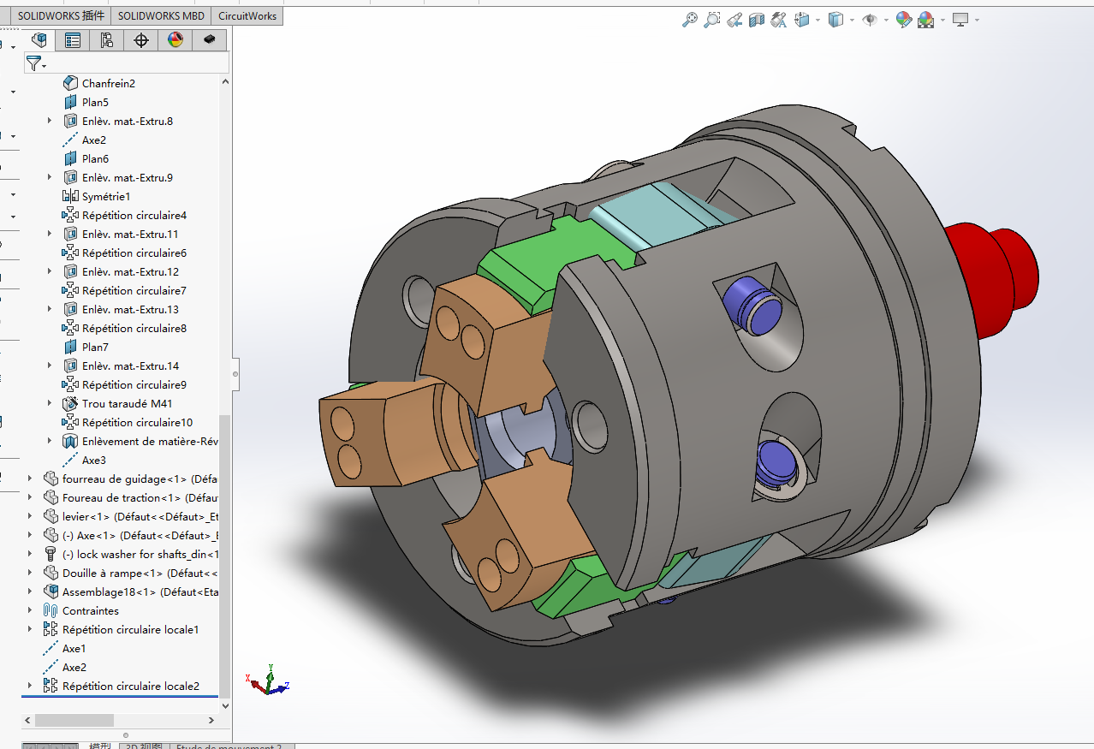The width and height of the screenshot is (1094, 749).
Task: Expand Enlèv. mat.-Extru.9 feature
Action: [x=50, y=177]
